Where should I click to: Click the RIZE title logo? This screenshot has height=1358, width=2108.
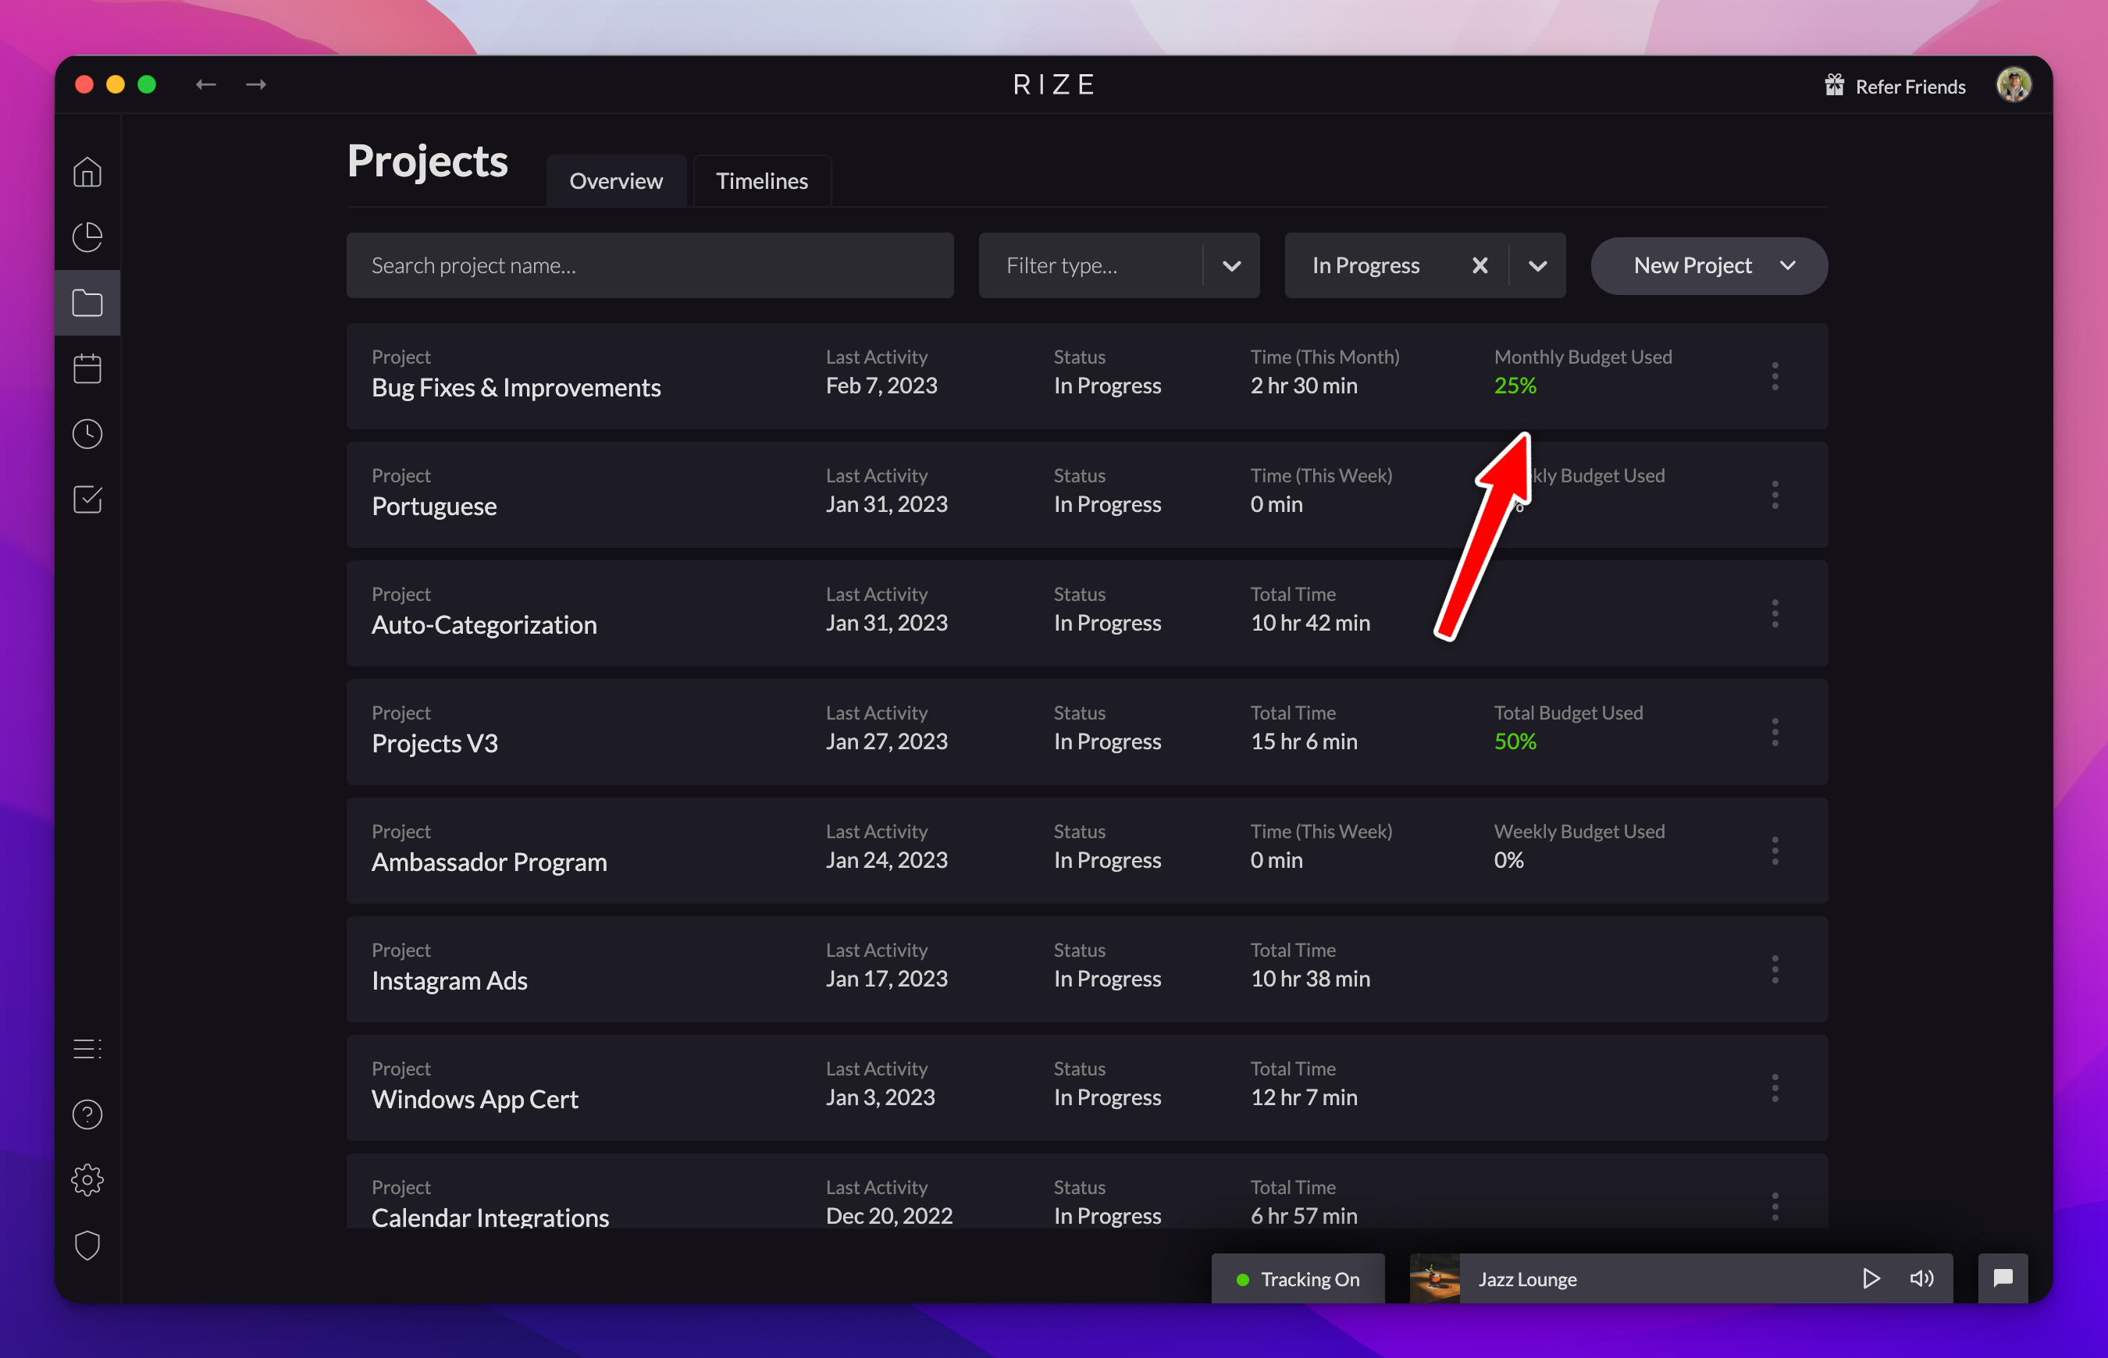point(1054,84)
